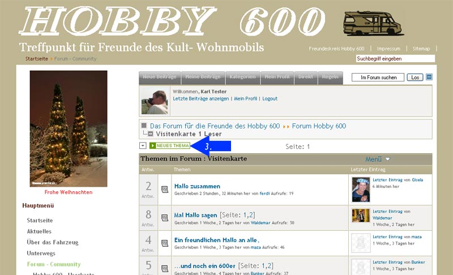453x275 pixels.
Task: Open Gisela's avatar thumbnail
Action: pos(361,190)
